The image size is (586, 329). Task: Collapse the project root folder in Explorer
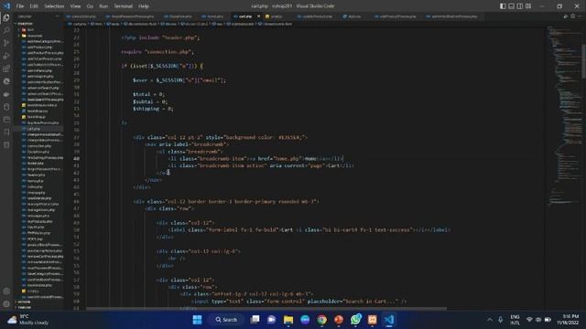point(26,24)
